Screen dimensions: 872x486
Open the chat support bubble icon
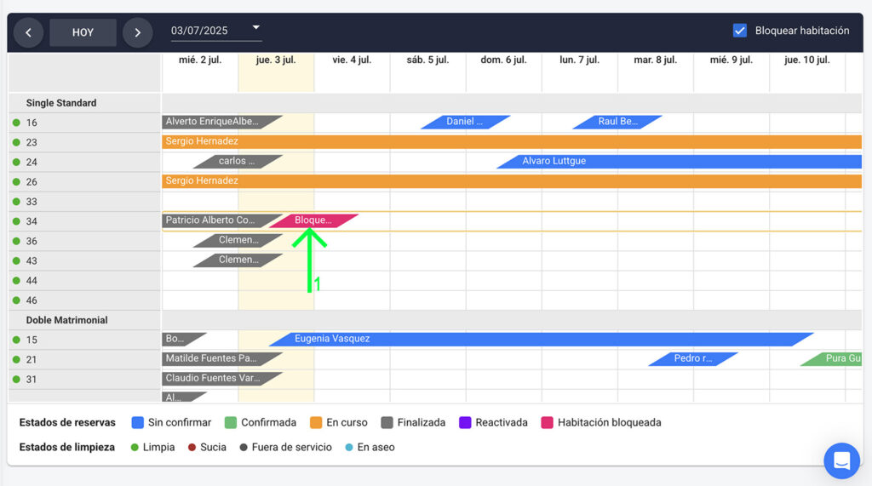(x=841, y=460)
